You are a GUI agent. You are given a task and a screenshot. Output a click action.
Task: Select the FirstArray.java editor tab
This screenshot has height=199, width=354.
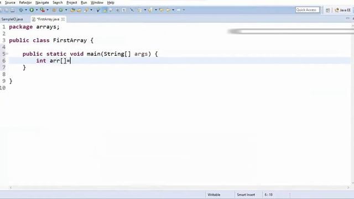click(48, 19)
